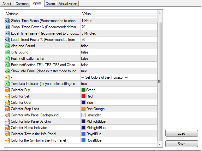Click the '--- Set Colors of the Indicator ---' value
The width and height of the screenshot is (202, 151).
104,77
